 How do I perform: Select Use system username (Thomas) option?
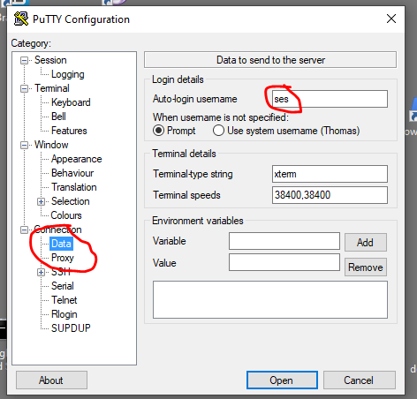coord(218,131)
